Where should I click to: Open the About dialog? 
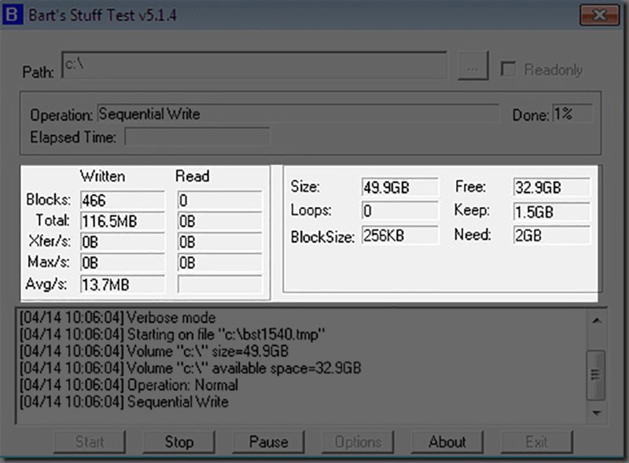(x=447, y=442)
